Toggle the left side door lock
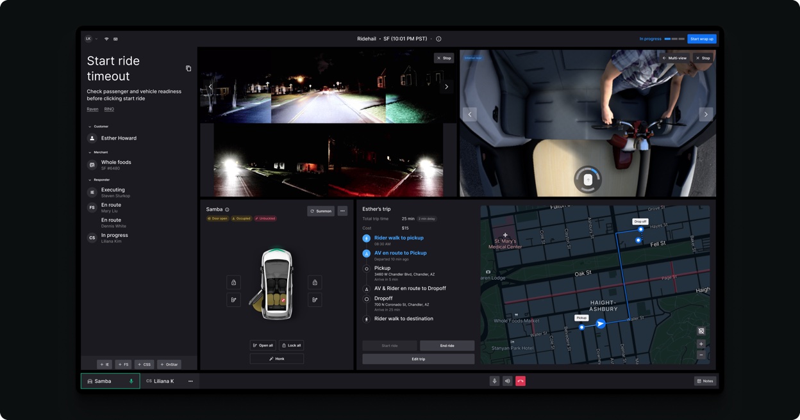This screenshot has width=800, height=420. point(233,282)
